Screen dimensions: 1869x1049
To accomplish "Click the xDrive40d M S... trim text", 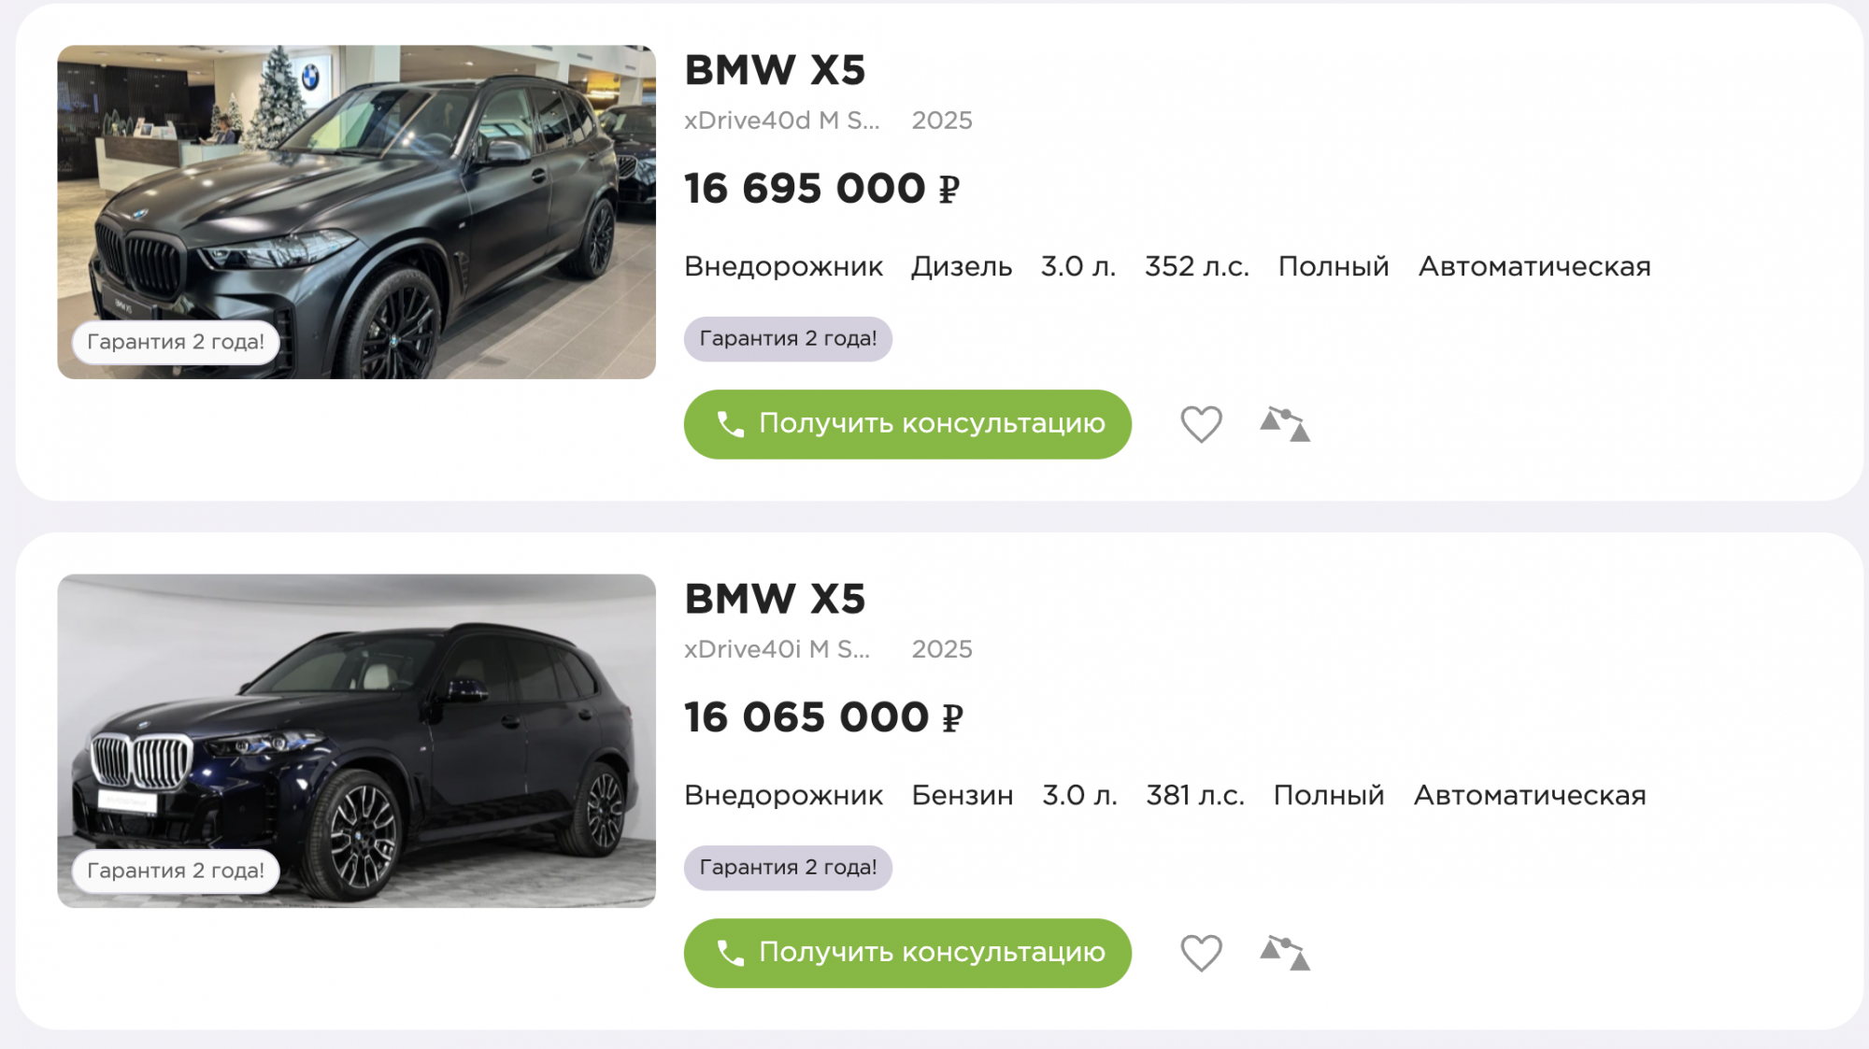I will (x=781, y=120).
